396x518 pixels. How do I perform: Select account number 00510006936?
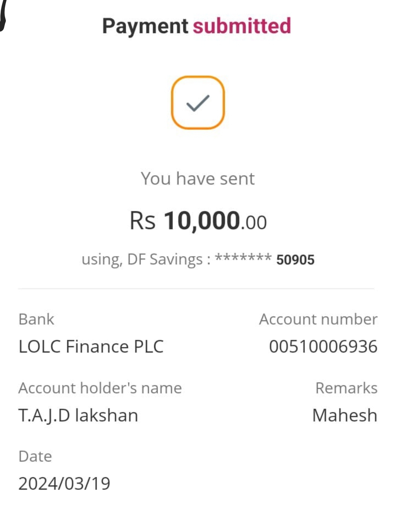[323, 347]
